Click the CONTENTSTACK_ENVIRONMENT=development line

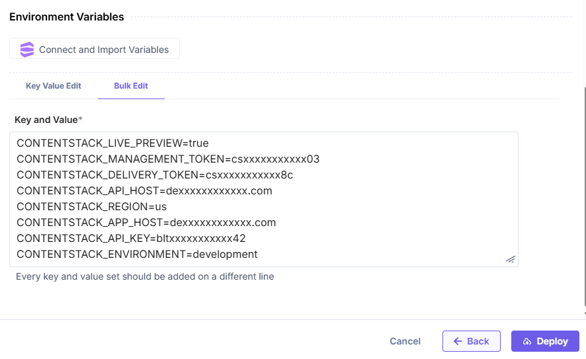tap(137, 254)
